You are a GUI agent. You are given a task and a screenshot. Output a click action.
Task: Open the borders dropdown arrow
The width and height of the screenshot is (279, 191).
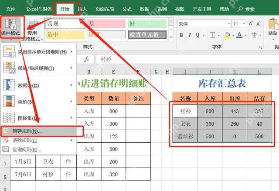pyautogui.click(x=218, y=35)
